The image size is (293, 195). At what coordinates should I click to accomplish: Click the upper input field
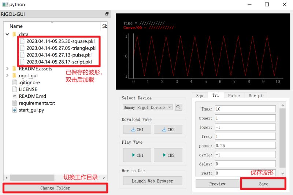pyautogui.click(x=245, y=118)
